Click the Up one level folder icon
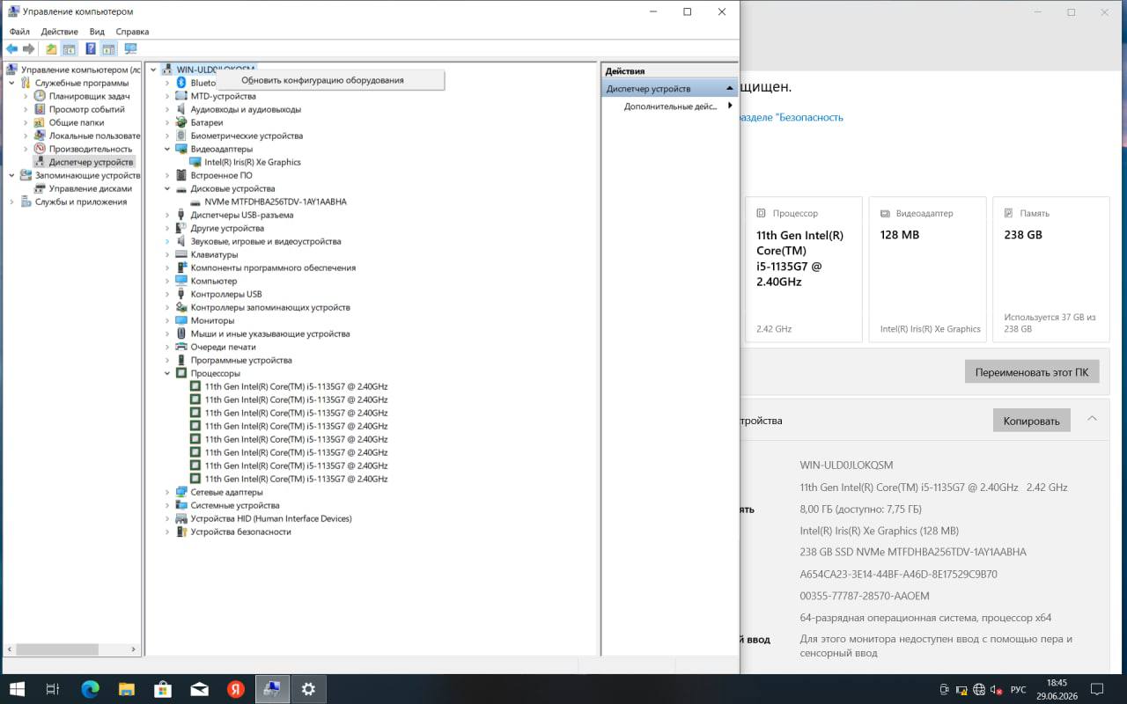The image size is (1127, 704). pyautogui.click(x=52, y=49)
